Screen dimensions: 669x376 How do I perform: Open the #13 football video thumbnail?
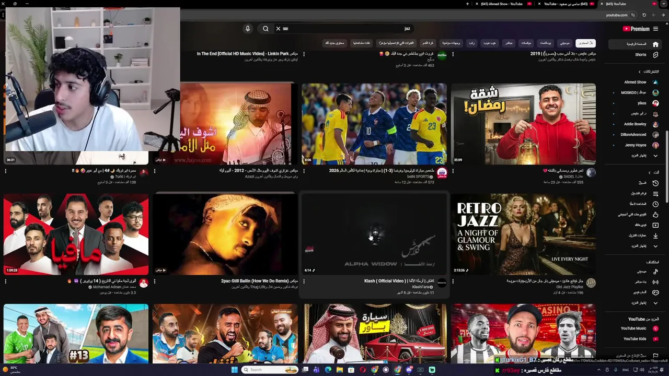(76, 333)
